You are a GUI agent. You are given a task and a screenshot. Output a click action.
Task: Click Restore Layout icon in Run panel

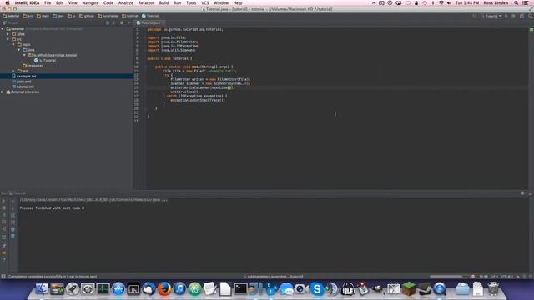4,237
